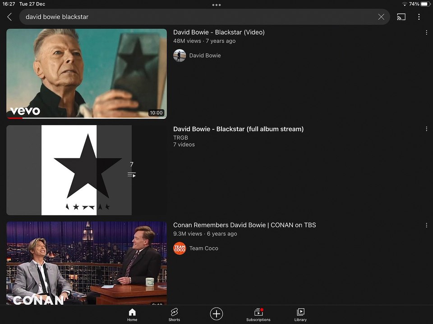Viewport: 433px width, 324px height.
Task: Tap the Create plus button
Action: [x=216, y=314]
